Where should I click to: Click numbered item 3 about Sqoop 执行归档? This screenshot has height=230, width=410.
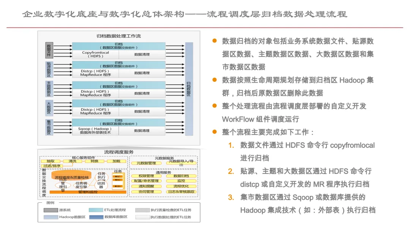tap(308, 203)
